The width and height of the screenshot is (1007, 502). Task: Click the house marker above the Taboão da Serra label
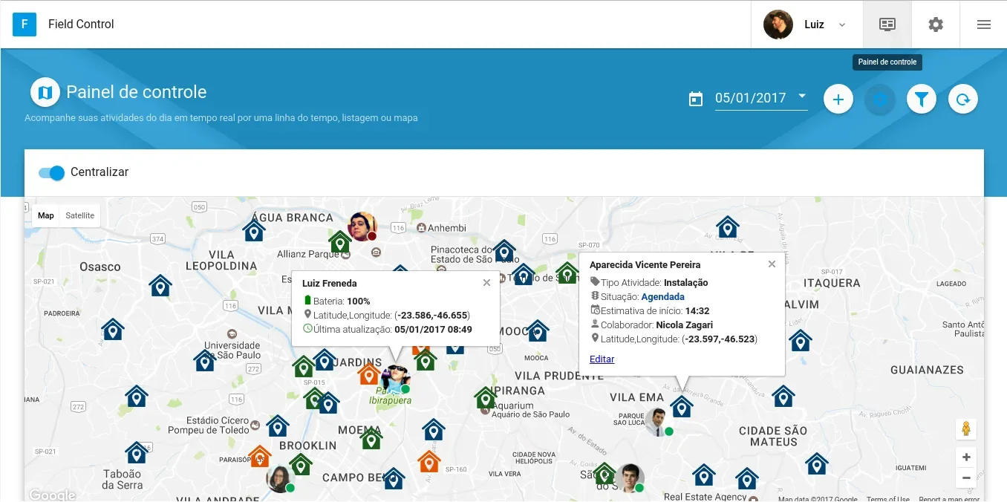click(x=136, y=452)
